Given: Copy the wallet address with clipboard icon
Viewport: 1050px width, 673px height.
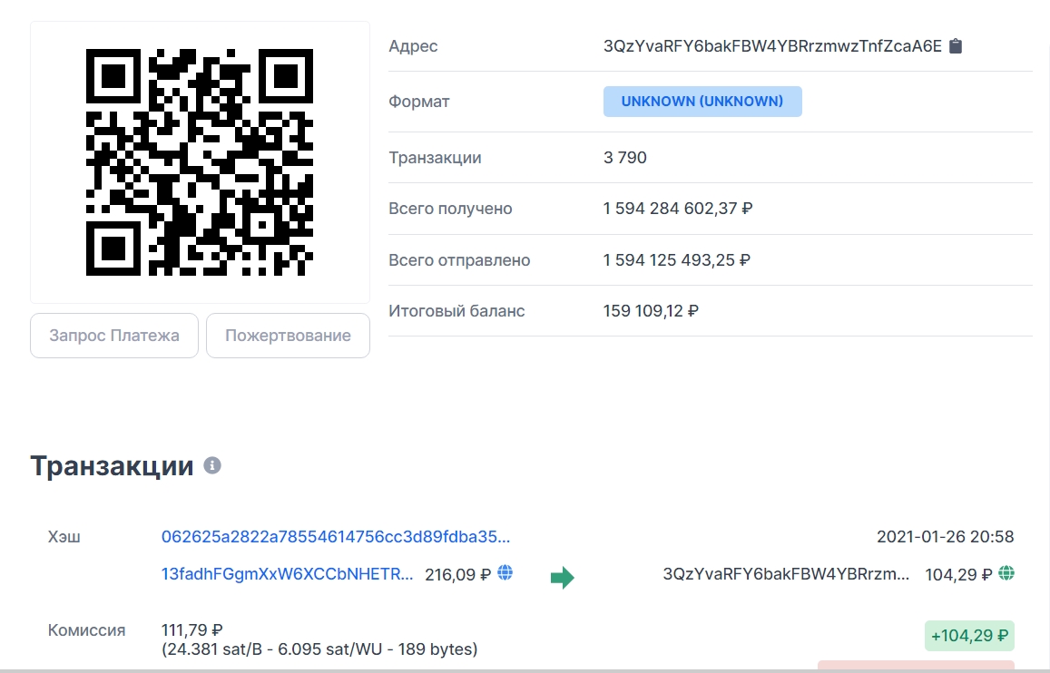Looking at the screenshot, I should pyautogui.click(x=956, y=46).
